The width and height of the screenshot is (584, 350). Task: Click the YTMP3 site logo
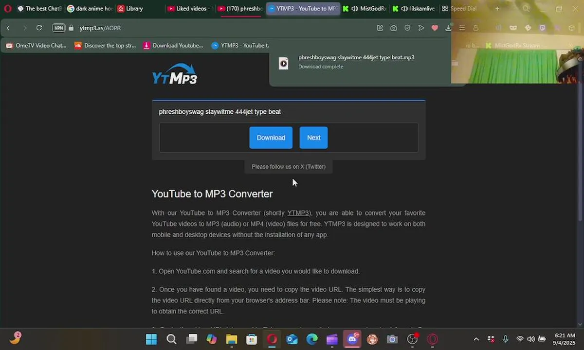click(175, 74)
